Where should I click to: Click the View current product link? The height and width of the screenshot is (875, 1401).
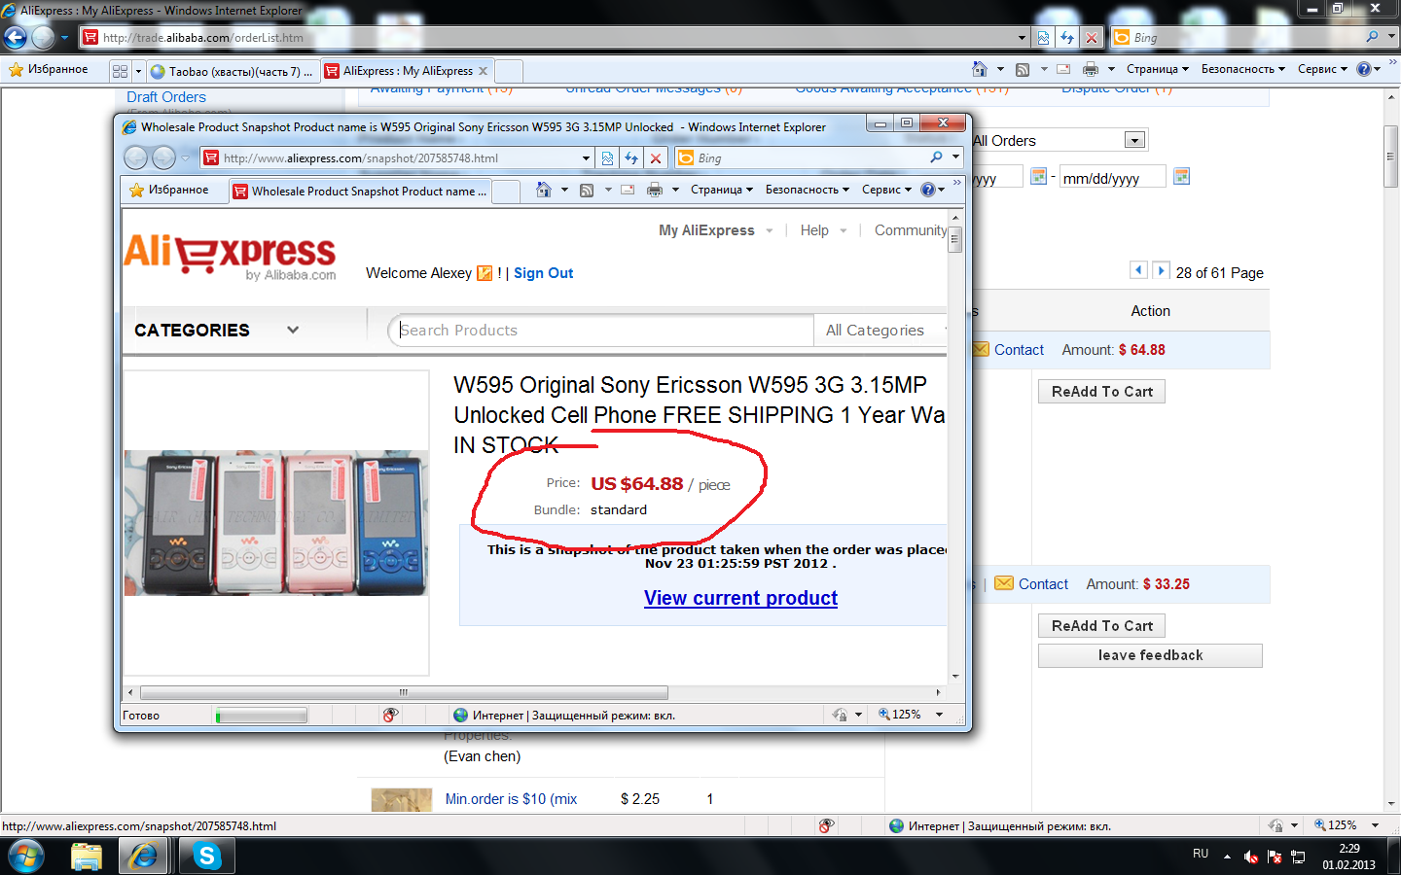point(740,598)
